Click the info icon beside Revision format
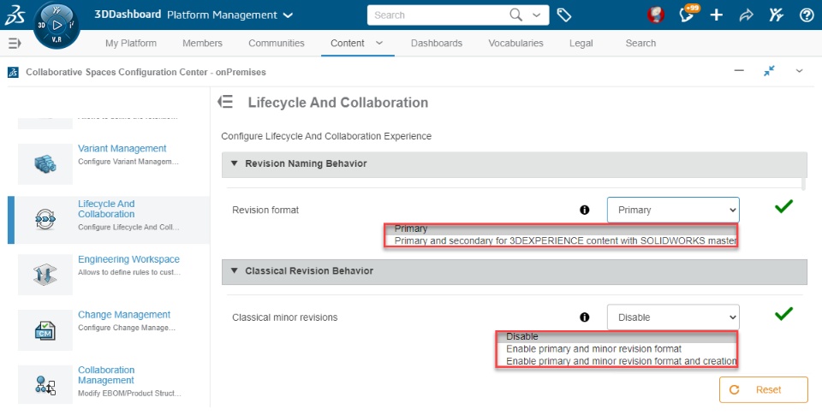The height and width of the screenshot is (415, 822). pos(585,210)
